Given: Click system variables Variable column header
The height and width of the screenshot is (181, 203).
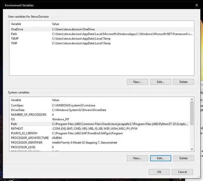Looking at the screenshot, I should tap(16, 100).
